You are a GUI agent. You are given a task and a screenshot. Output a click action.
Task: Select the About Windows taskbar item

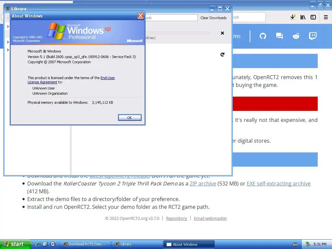pyautogui.click(x=189, y=244)
